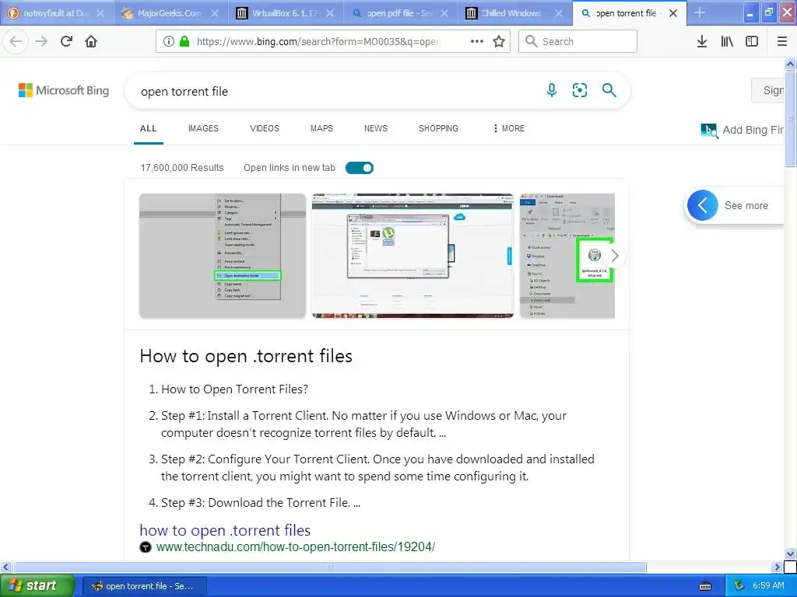Go back using the browser back arrow
Image resolution: width=797 pixels, height=597 pixels.
pos(16,42)
